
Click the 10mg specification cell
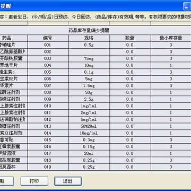click(x=89, y=65)
